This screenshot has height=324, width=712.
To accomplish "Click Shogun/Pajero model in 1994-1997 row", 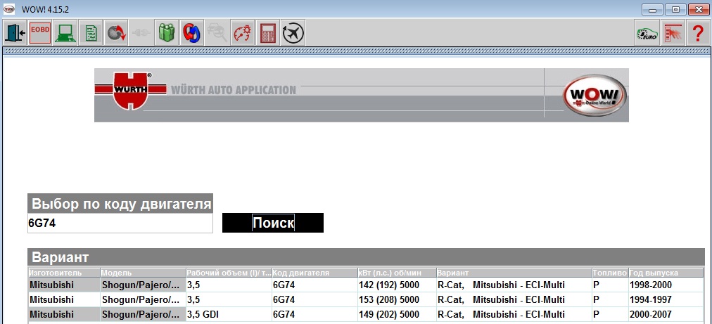I will point(143,299).
